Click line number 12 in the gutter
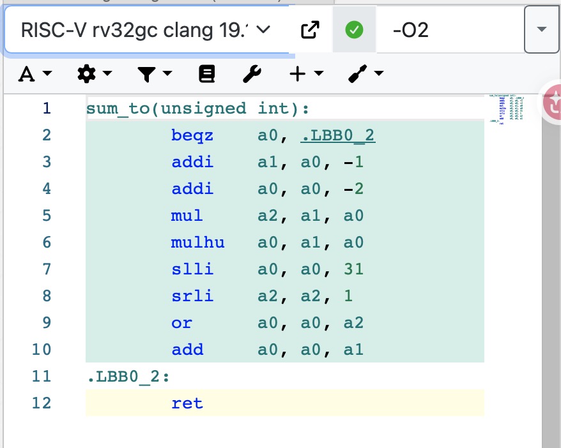 click(x=42, y=403)
